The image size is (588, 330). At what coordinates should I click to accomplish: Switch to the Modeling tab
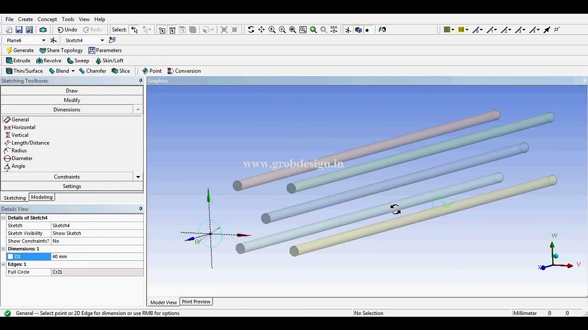[42, 197]
